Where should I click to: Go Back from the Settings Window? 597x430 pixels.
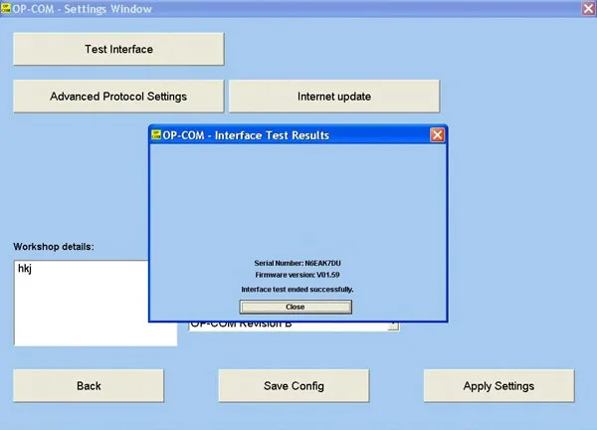tap(89, 386)
